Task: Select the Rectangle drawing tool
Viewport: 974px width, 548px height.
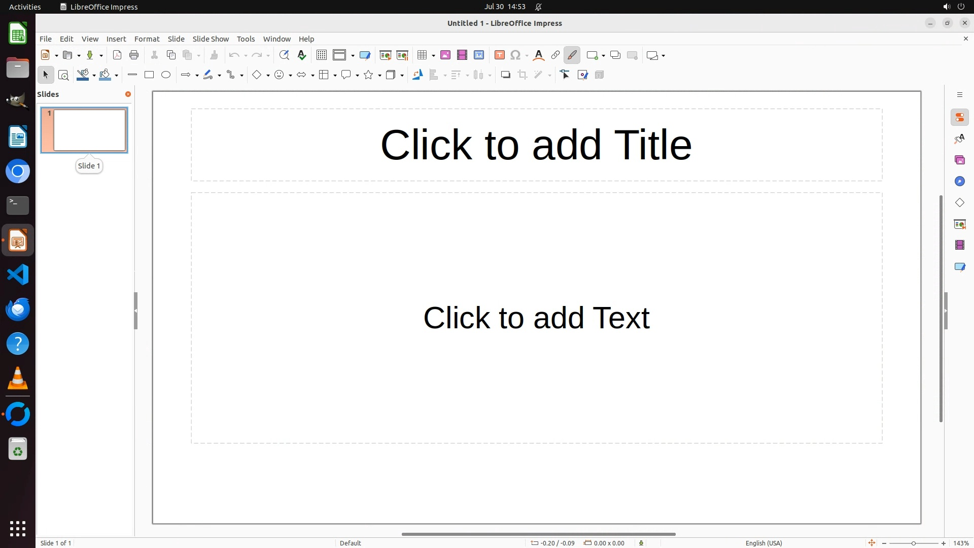Action: click(x=149, y=75)
